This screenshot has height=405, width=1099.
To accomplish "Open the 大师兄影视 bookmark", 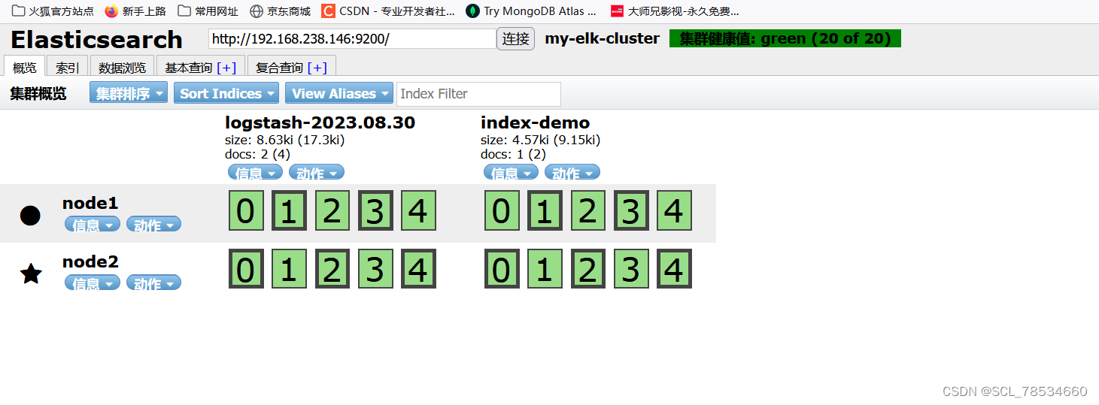I will (674, 11).
